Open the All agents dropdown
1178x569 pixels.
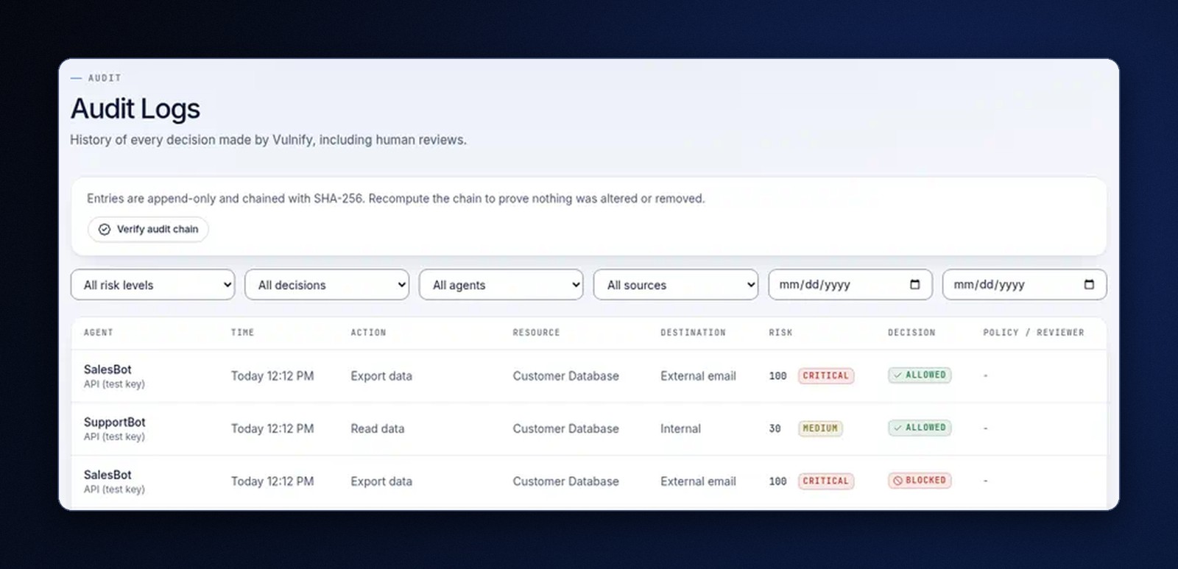[x=501, y=285]
